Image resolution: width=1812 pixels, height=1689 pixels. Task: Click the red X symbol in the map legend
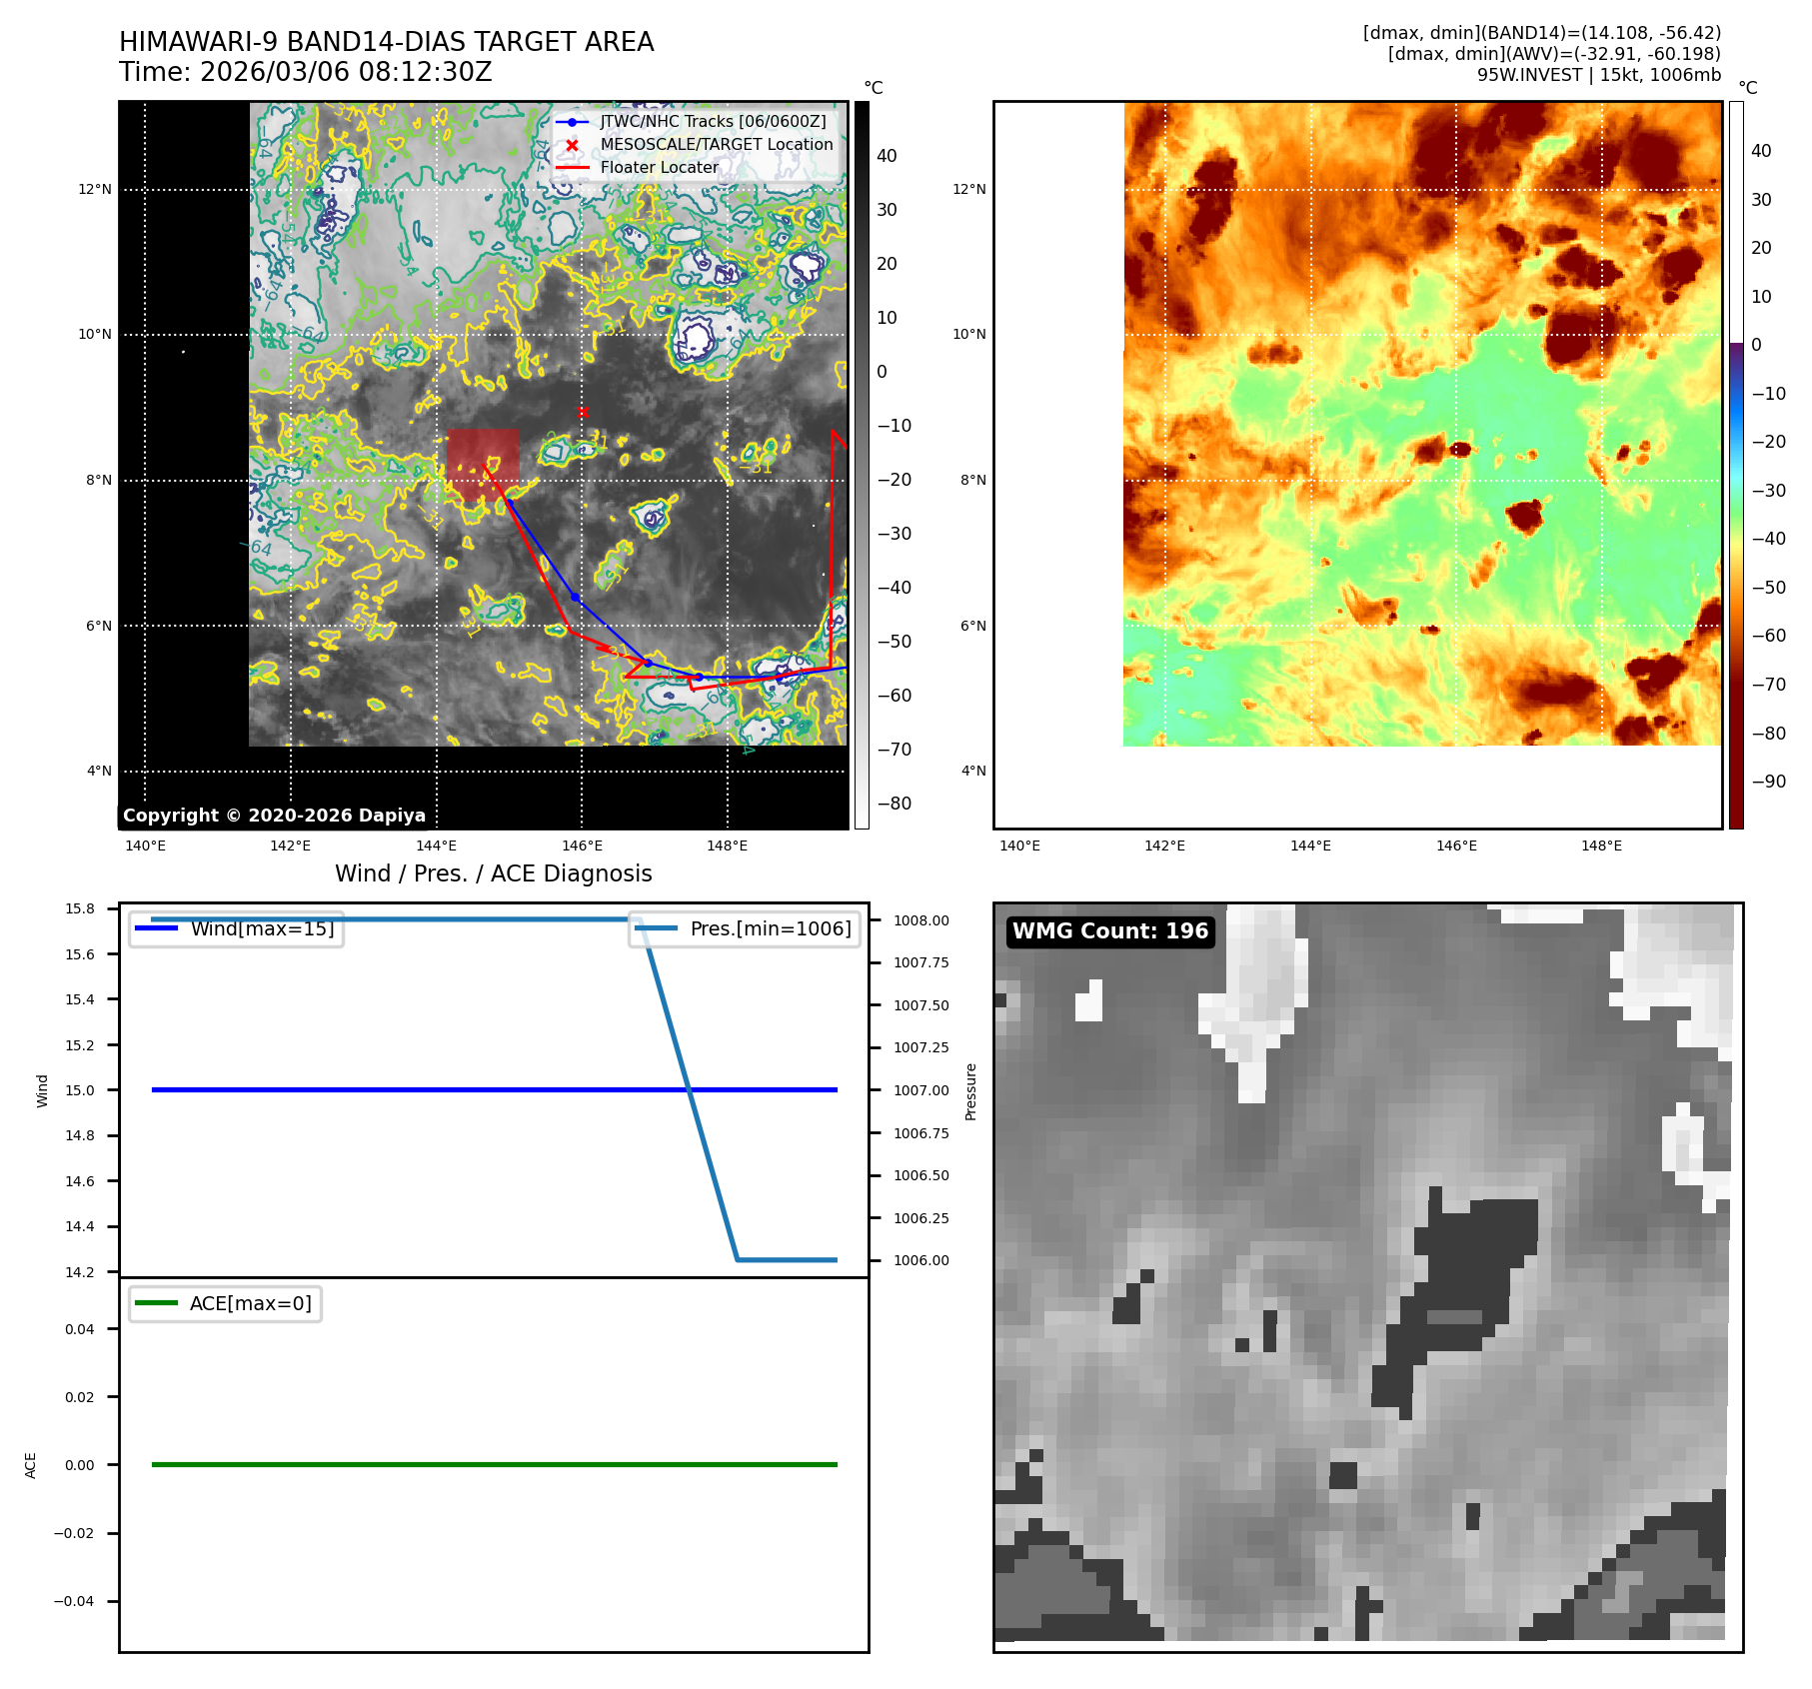[x=572, y=145]
